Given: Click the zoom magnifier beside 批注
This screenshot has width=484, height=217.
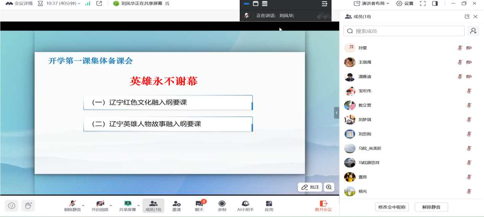Looking at the screenshot, I should [329, 187].
